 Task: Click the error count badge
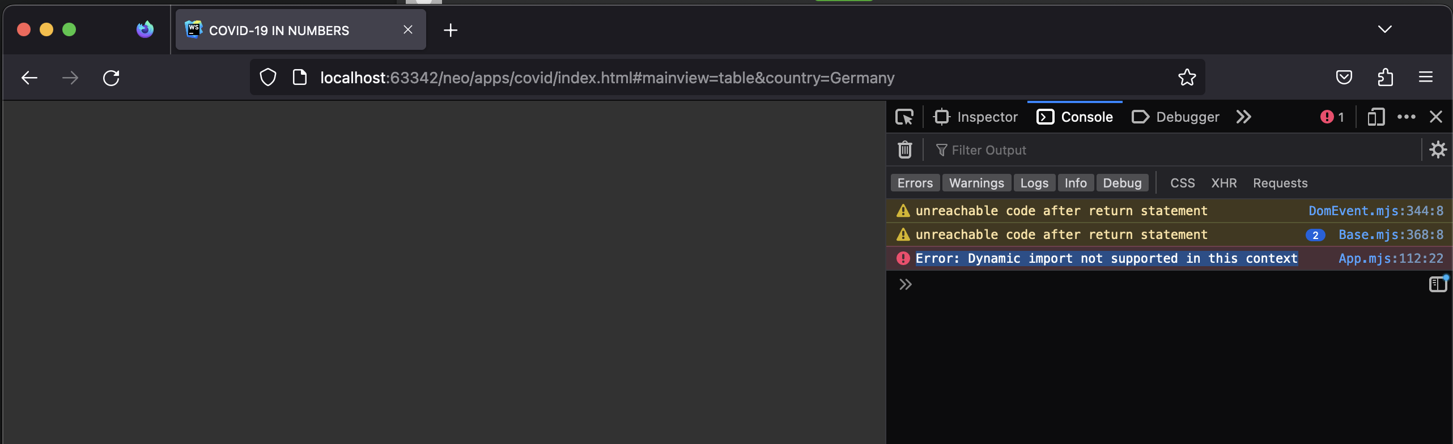coord(1332,117)
